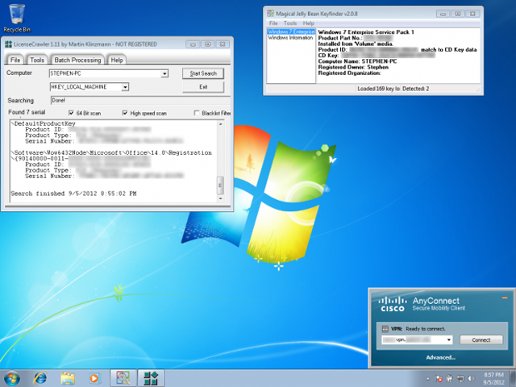Open the volume speaker tray icon
Screen dimensions: 516x387
tap(471, 379)
